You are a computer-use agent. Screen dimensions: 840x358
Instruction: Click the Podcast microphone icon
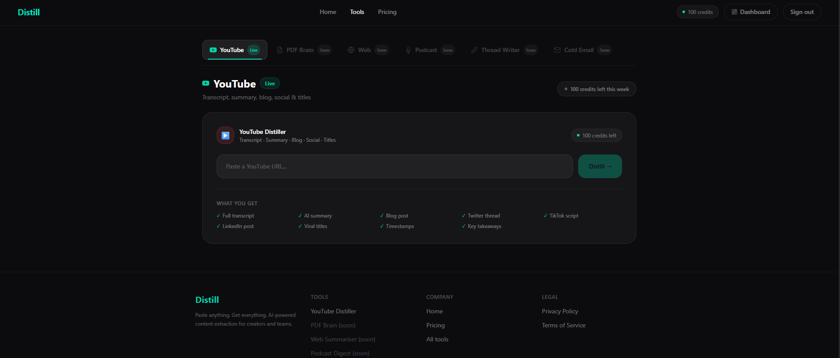(408, 50)
